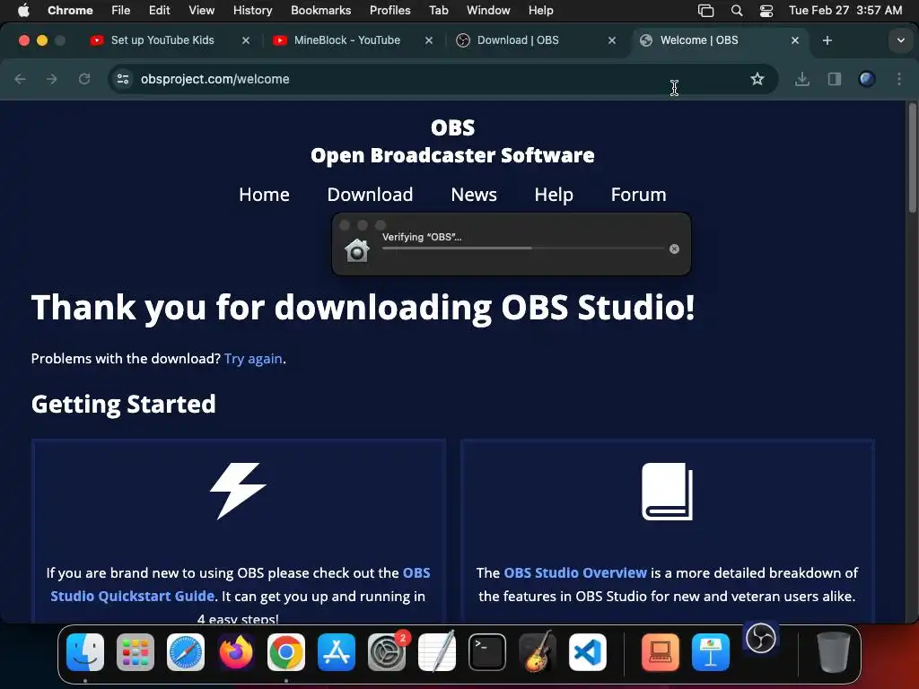
Task: Open Visual Studio Code from the Dock
Action: [x=588, y=652]
